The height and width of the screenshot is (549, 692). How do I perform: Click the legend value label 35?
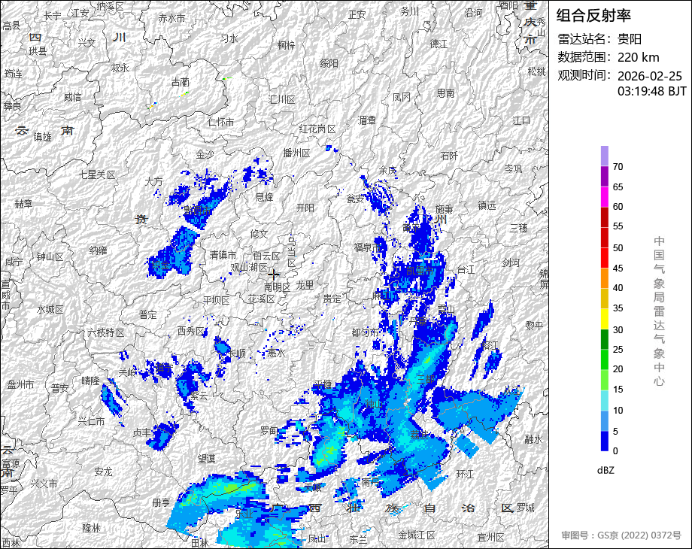tap(618, 308)
